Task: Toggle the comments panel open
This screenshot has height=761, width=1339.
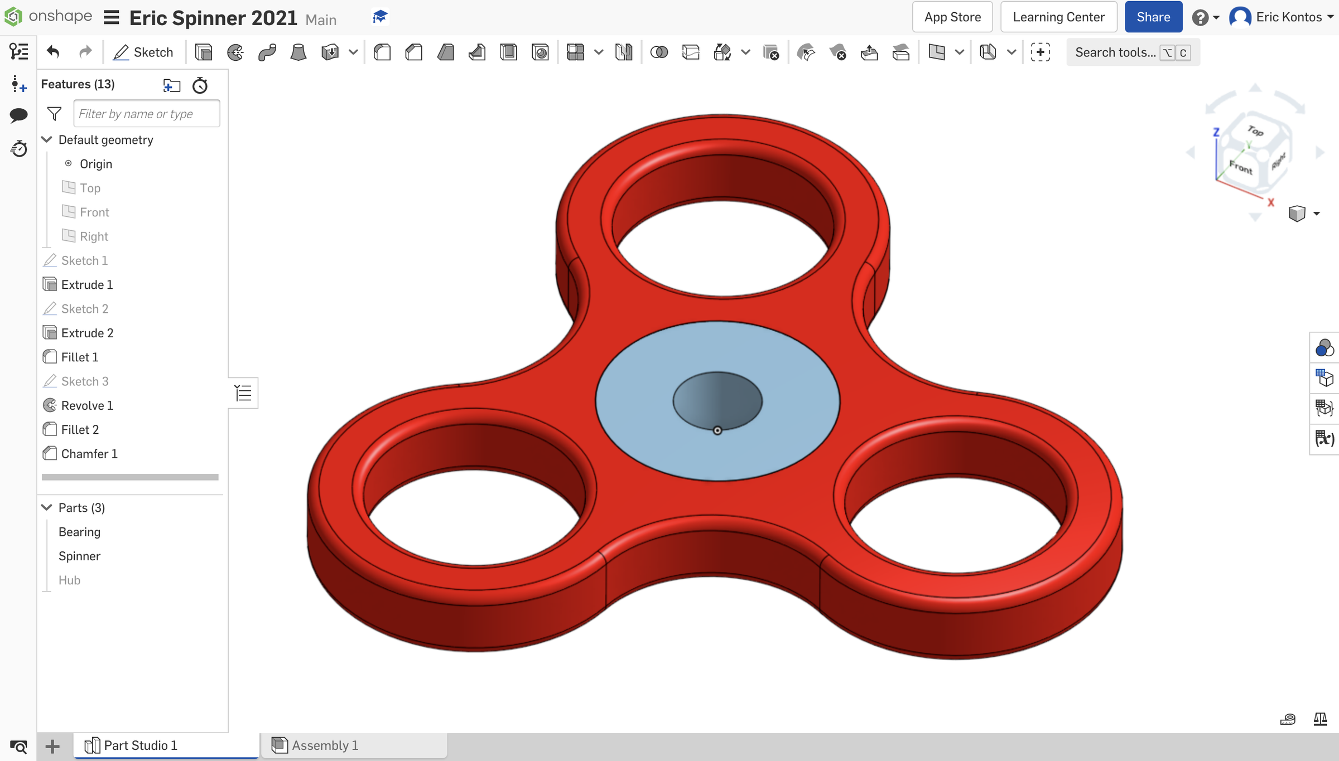Action: click(18, 115)
